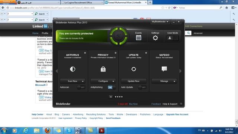
Task: Open the Feedback link in Bitdefender
Action: pos(156,104)
